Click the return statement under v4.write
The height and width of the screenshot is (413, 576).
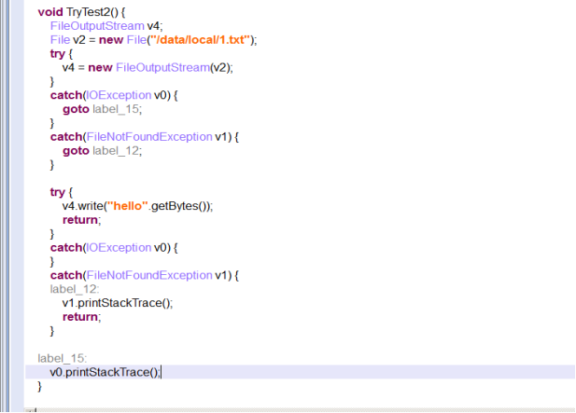(81, 220)
